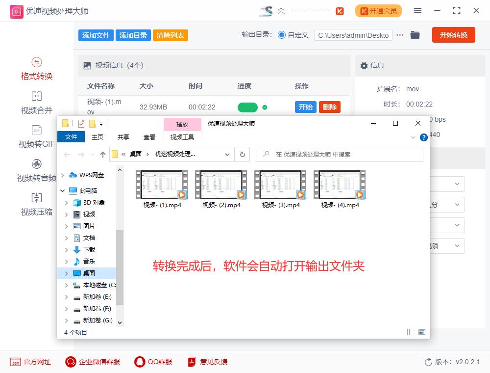Switch Explorer to details list view
Viewport: 490px width, 373px height.
[411, 332]
